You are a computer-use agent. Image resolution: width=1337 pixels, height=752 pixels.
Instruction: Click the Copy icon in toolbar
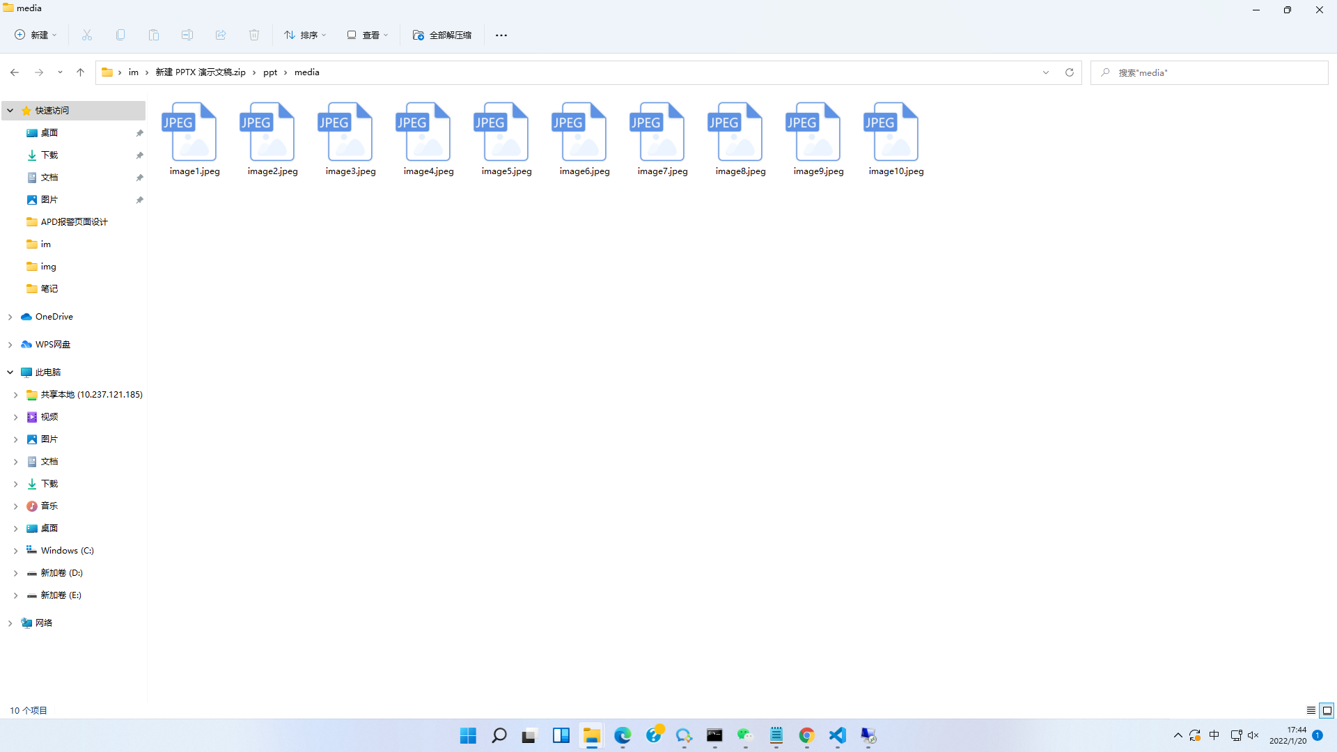(x=120, y=35)
